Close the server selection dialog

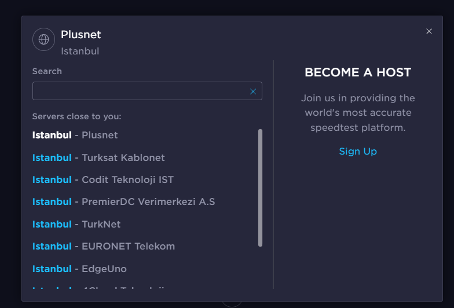tap(429, 31)
